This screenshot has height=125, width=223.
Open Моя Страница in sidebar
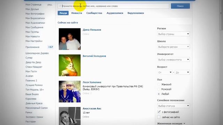tap(33, 5)
